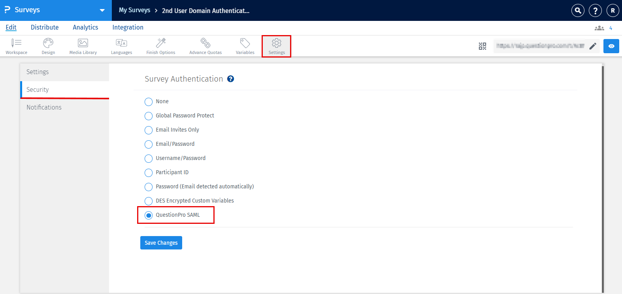Open the Variables tag tool
Viewport: 622px width, 294px height.
coord(245,46)
